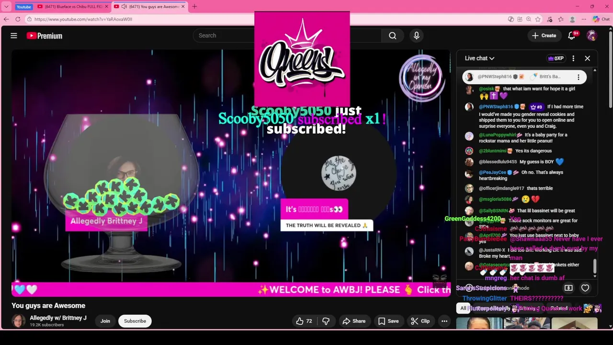Image resolution: width=613 pixels, height=345 pixels.
Task: Open the live chat three-dot options menu
Action: [x=573, y=58]
